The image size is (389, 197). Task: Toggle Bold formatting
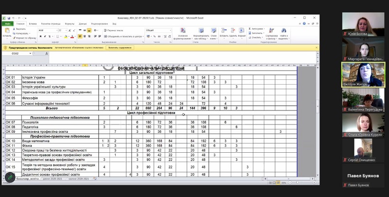click(x=40, y=36)
